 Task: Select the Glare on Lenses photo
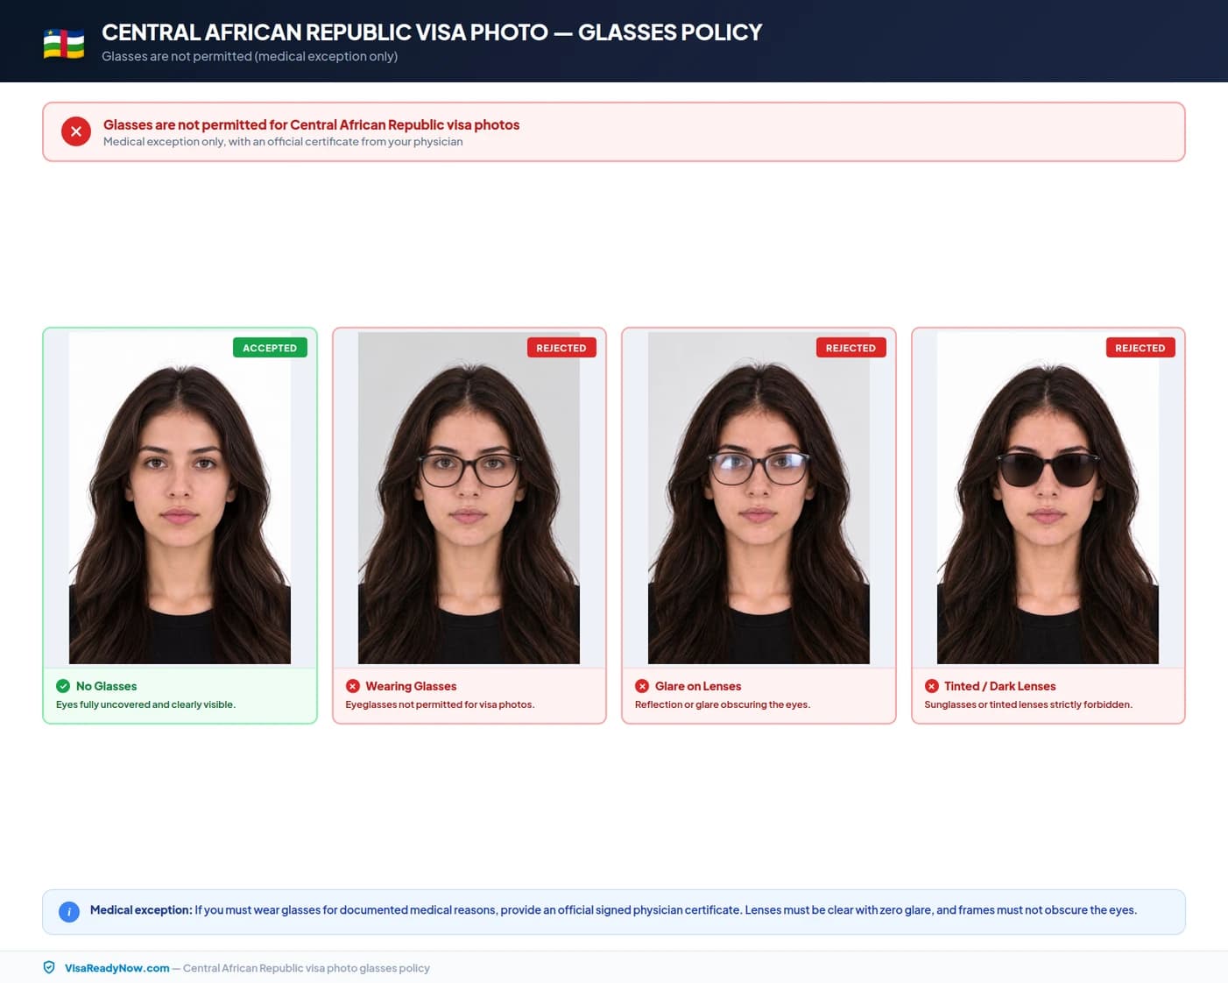[x=759, y=498]
